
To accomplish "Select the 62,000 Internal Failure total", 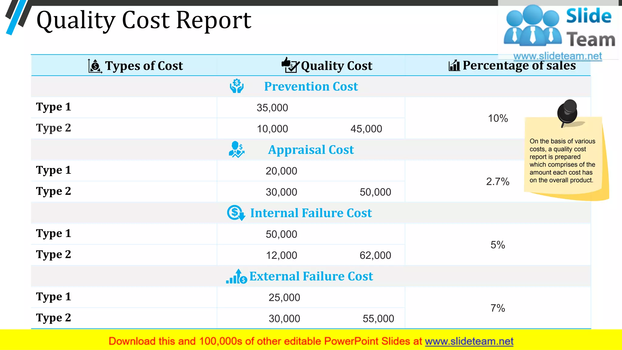I will pos(375,255).
